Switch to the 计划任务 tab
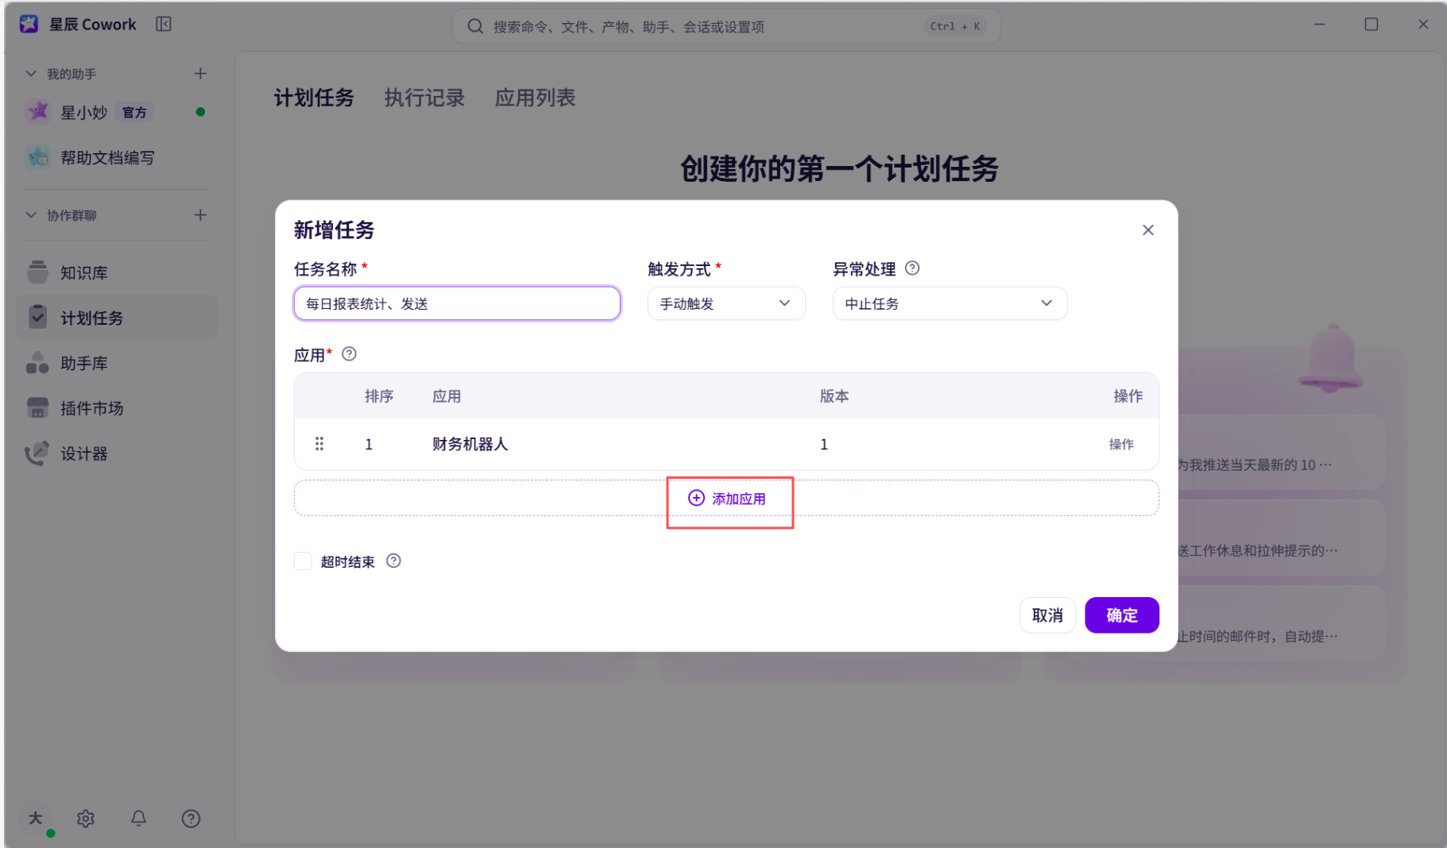 click(314, 98)
